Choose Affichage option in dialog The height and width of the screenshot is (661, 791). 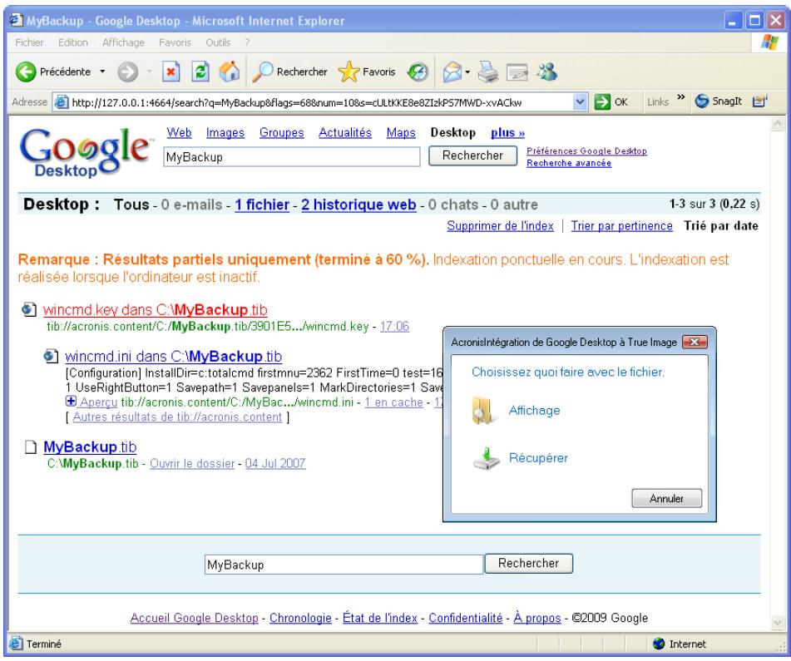pyautogui.click(x=534, y=411)
